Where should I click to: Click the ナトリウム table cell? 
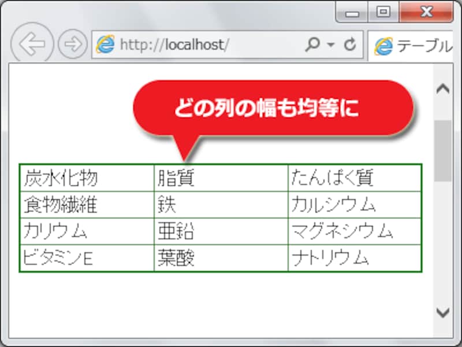coord(355,257)
